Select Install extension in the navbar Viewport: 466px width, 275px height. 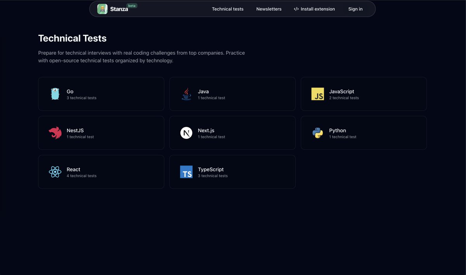click(x=314, y=9)
